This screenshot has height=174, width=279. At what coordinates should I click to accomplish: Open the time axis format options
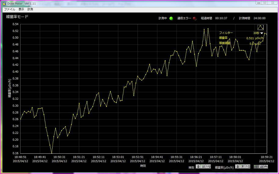pos(208,167)
